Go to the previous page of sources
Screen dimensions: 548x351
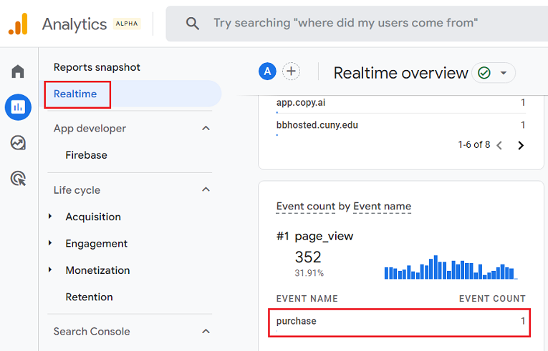499,145
